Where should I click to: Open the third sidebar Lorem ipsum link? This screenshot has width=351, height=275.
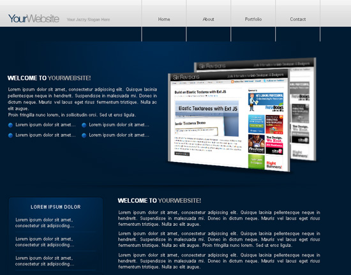click(45, 261)
